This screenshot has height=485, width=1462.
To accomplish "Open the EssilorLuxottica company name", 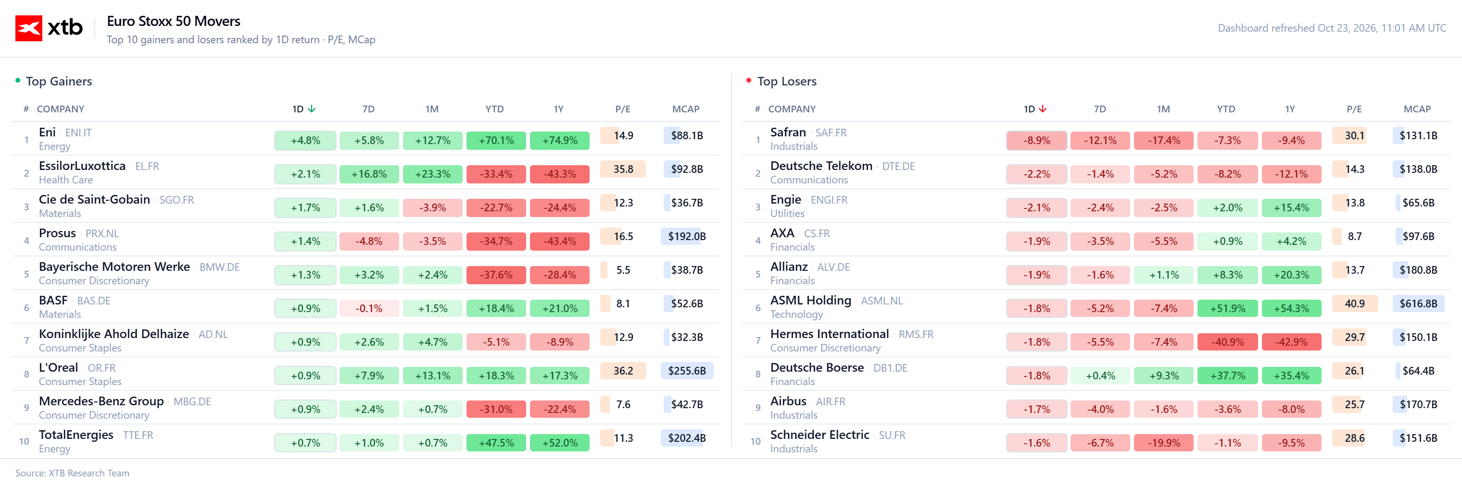I will tap(82, 166).
